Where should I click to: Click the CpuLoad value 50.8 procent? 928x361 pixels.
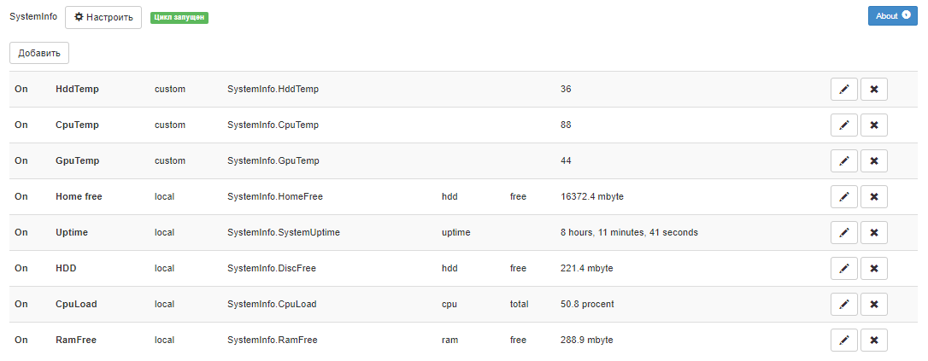pos(587,305)
